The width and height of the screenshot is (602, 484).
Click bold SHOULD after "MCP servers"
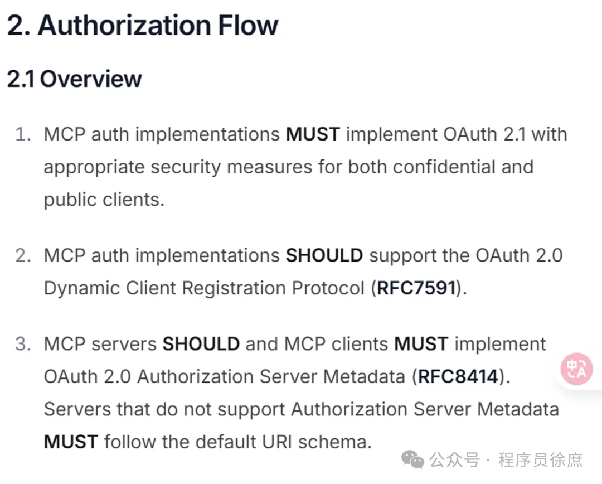point(201,344)
